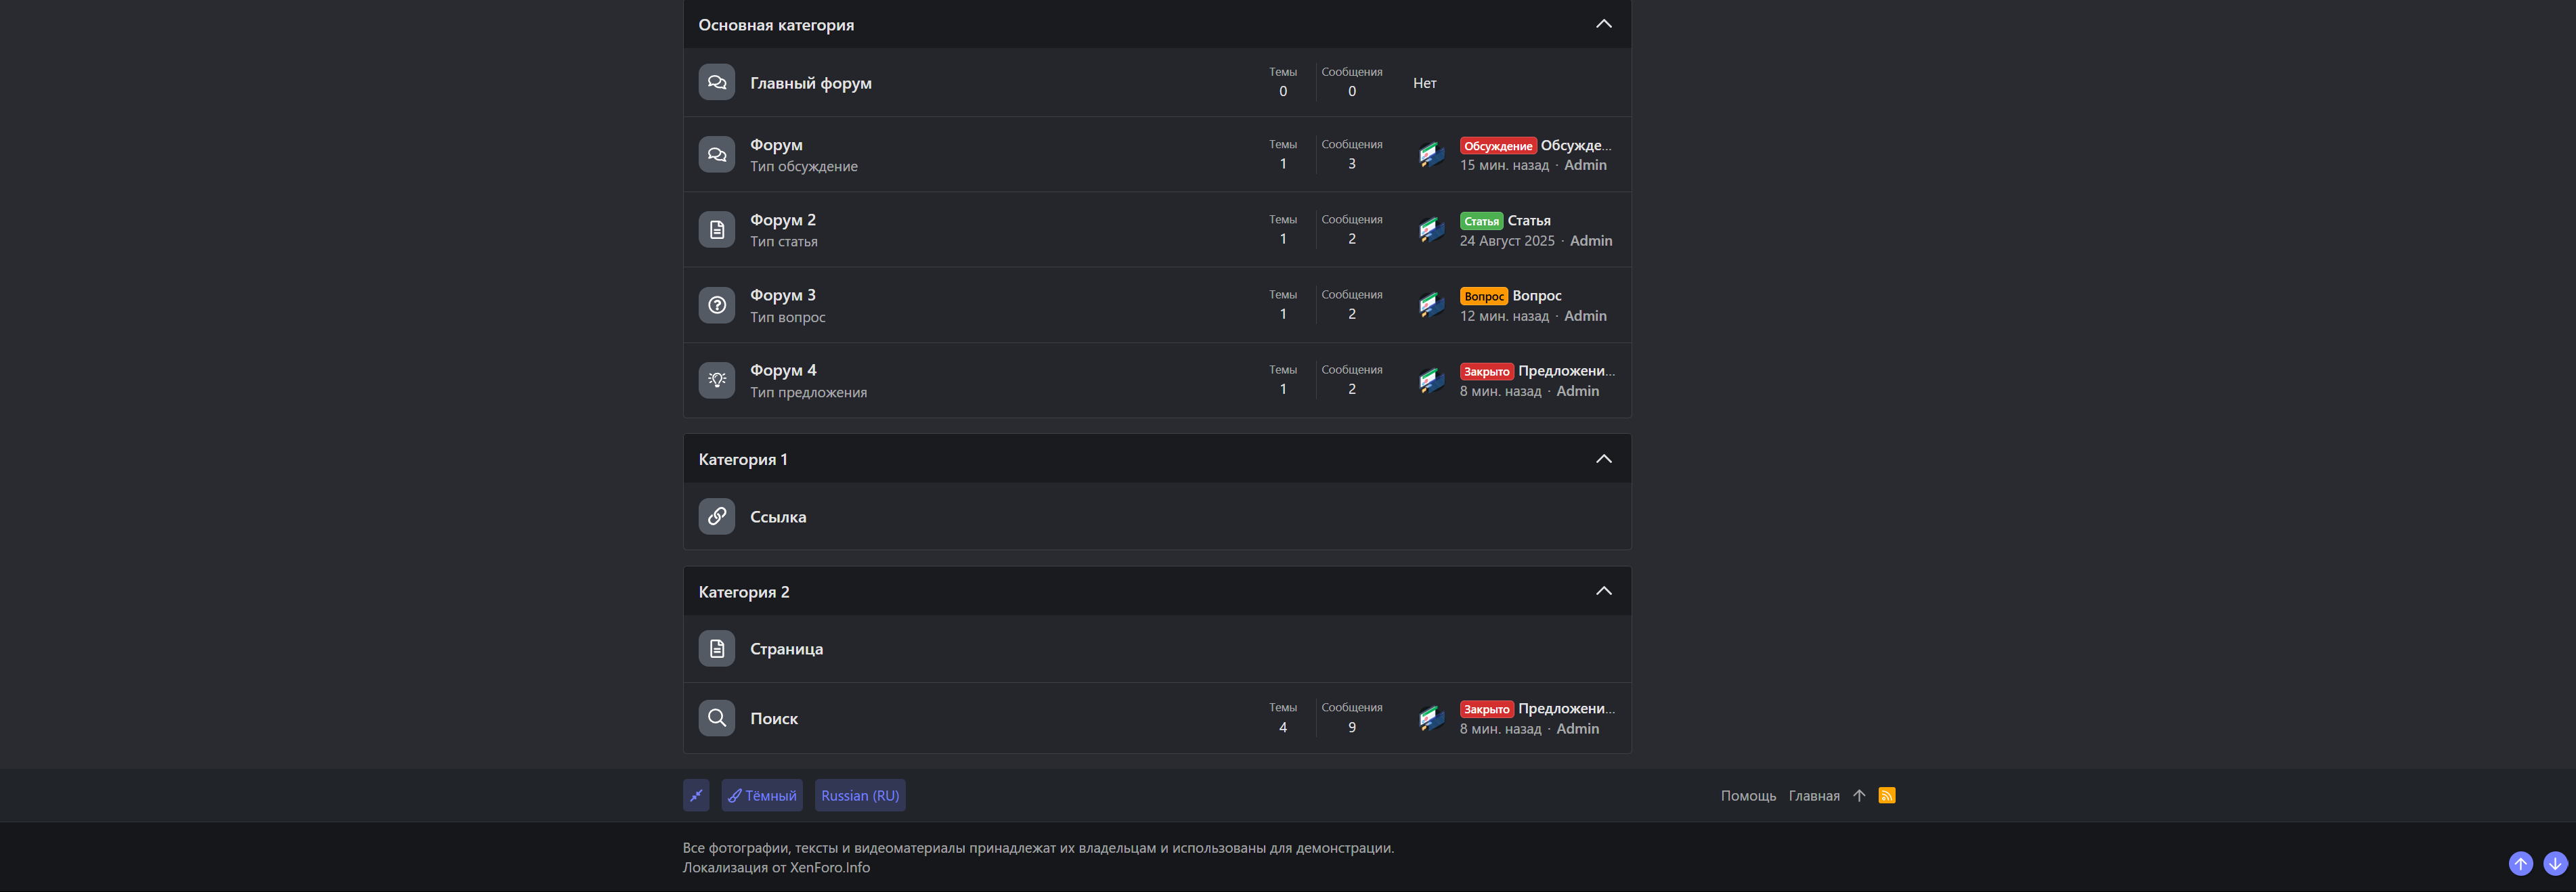Screen dimensions: 2576x892
Task: Collapse the Основная категория section
Action: (x=1603, y=24)
